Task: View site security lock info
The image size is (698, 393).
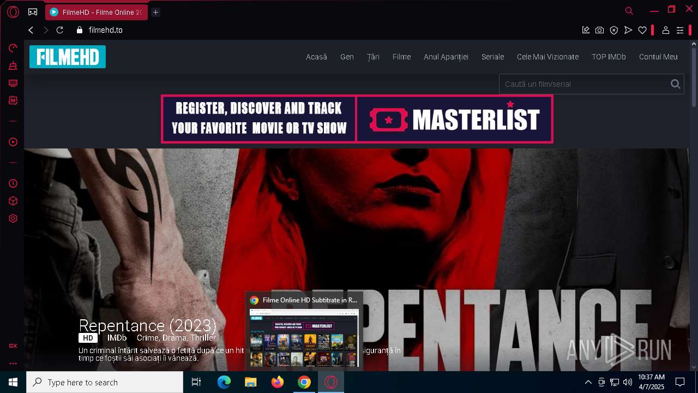Action: click(80, 30)
